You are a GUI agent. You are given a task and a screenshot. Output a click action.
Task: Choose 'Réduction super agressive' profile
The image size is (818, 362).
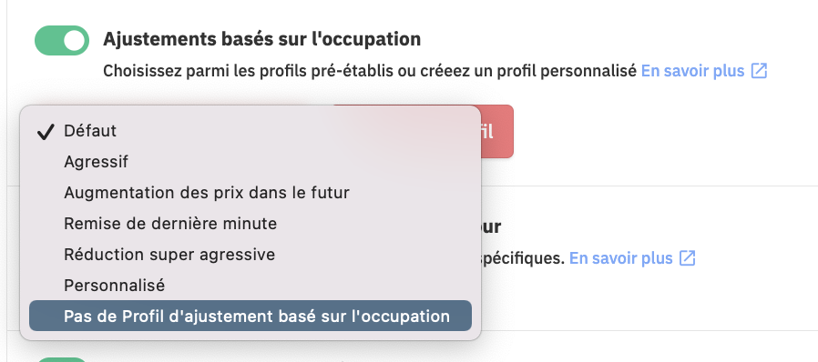(251, 255)
